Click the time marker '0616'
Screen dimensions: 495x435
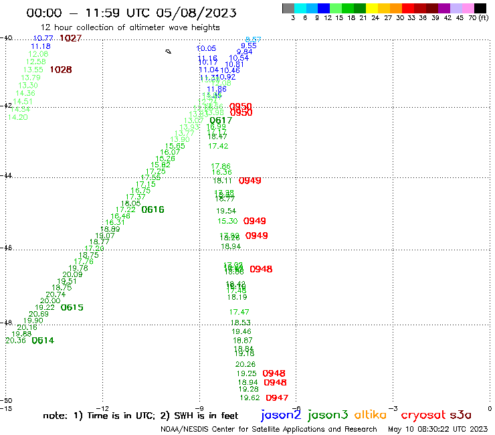tap(153, 209)
